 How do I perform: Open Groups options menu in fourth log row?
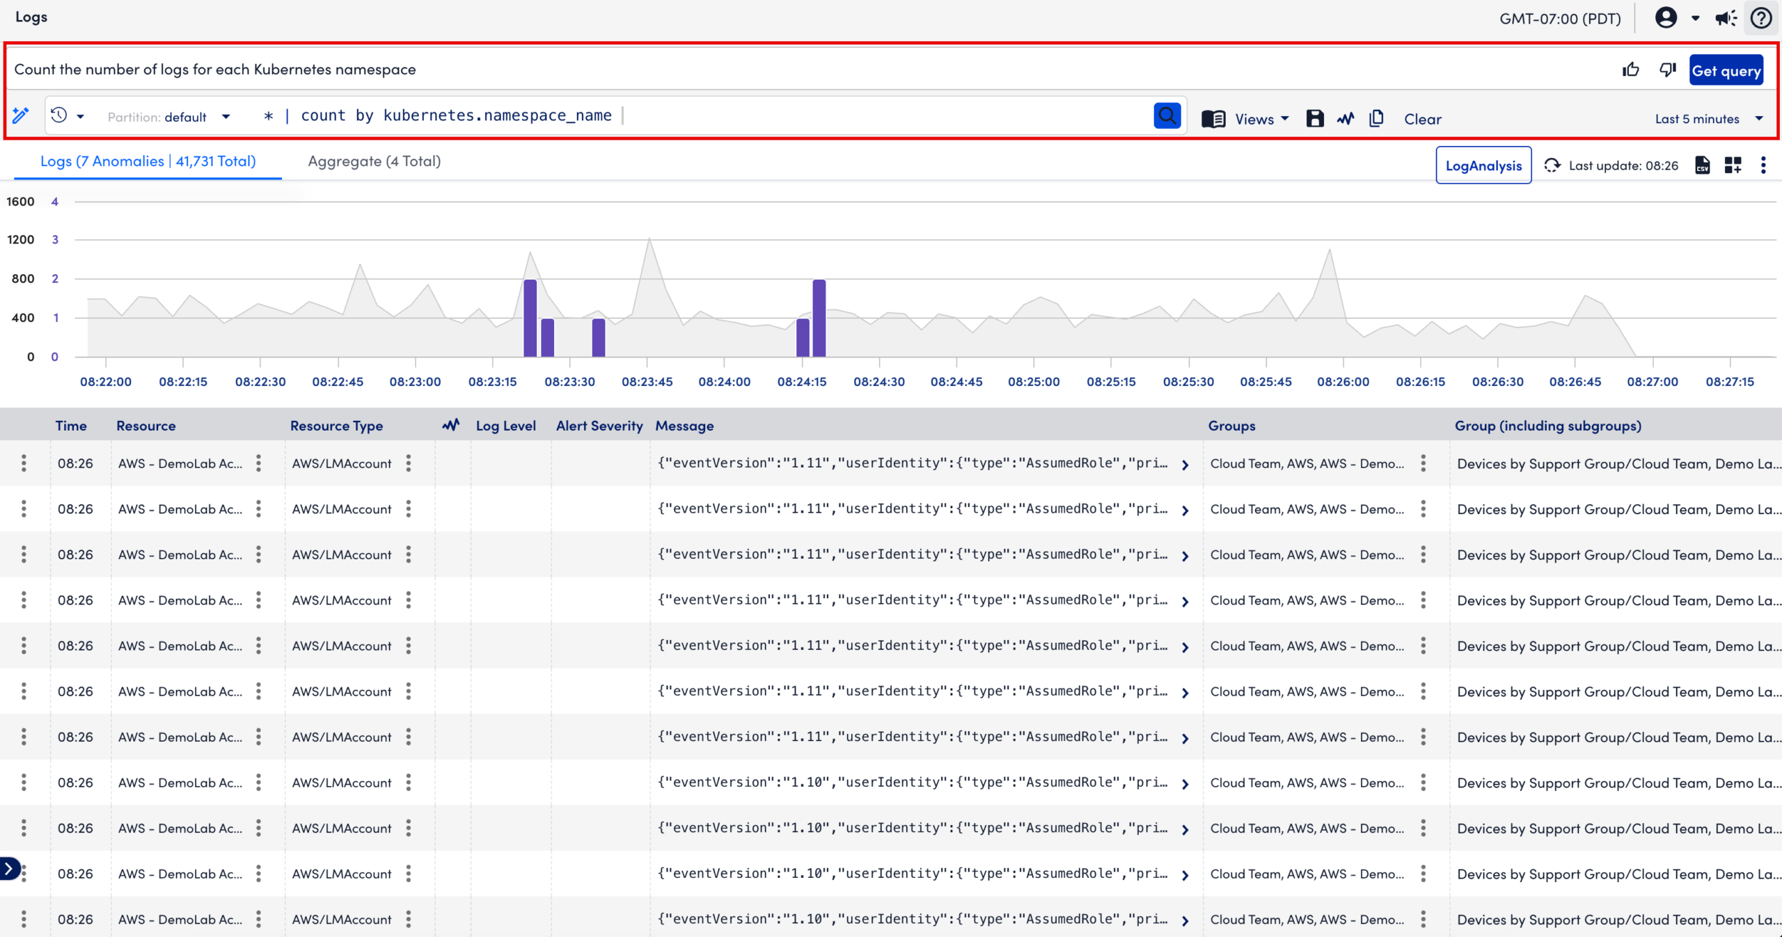[x=1423, y=600]
